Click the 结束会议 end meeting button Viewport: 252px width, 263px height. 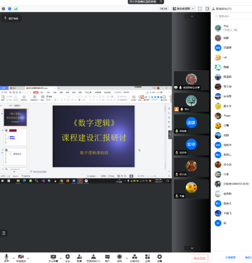[x=199, y=258]
